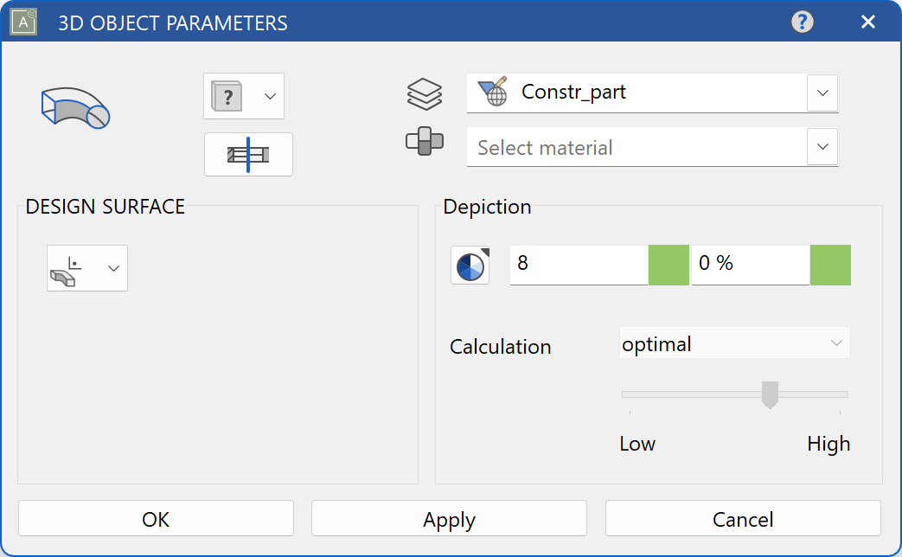This screenshot has width=902, height=557.
Task: Open the Select material dropdown
Action: pos(822,147)
